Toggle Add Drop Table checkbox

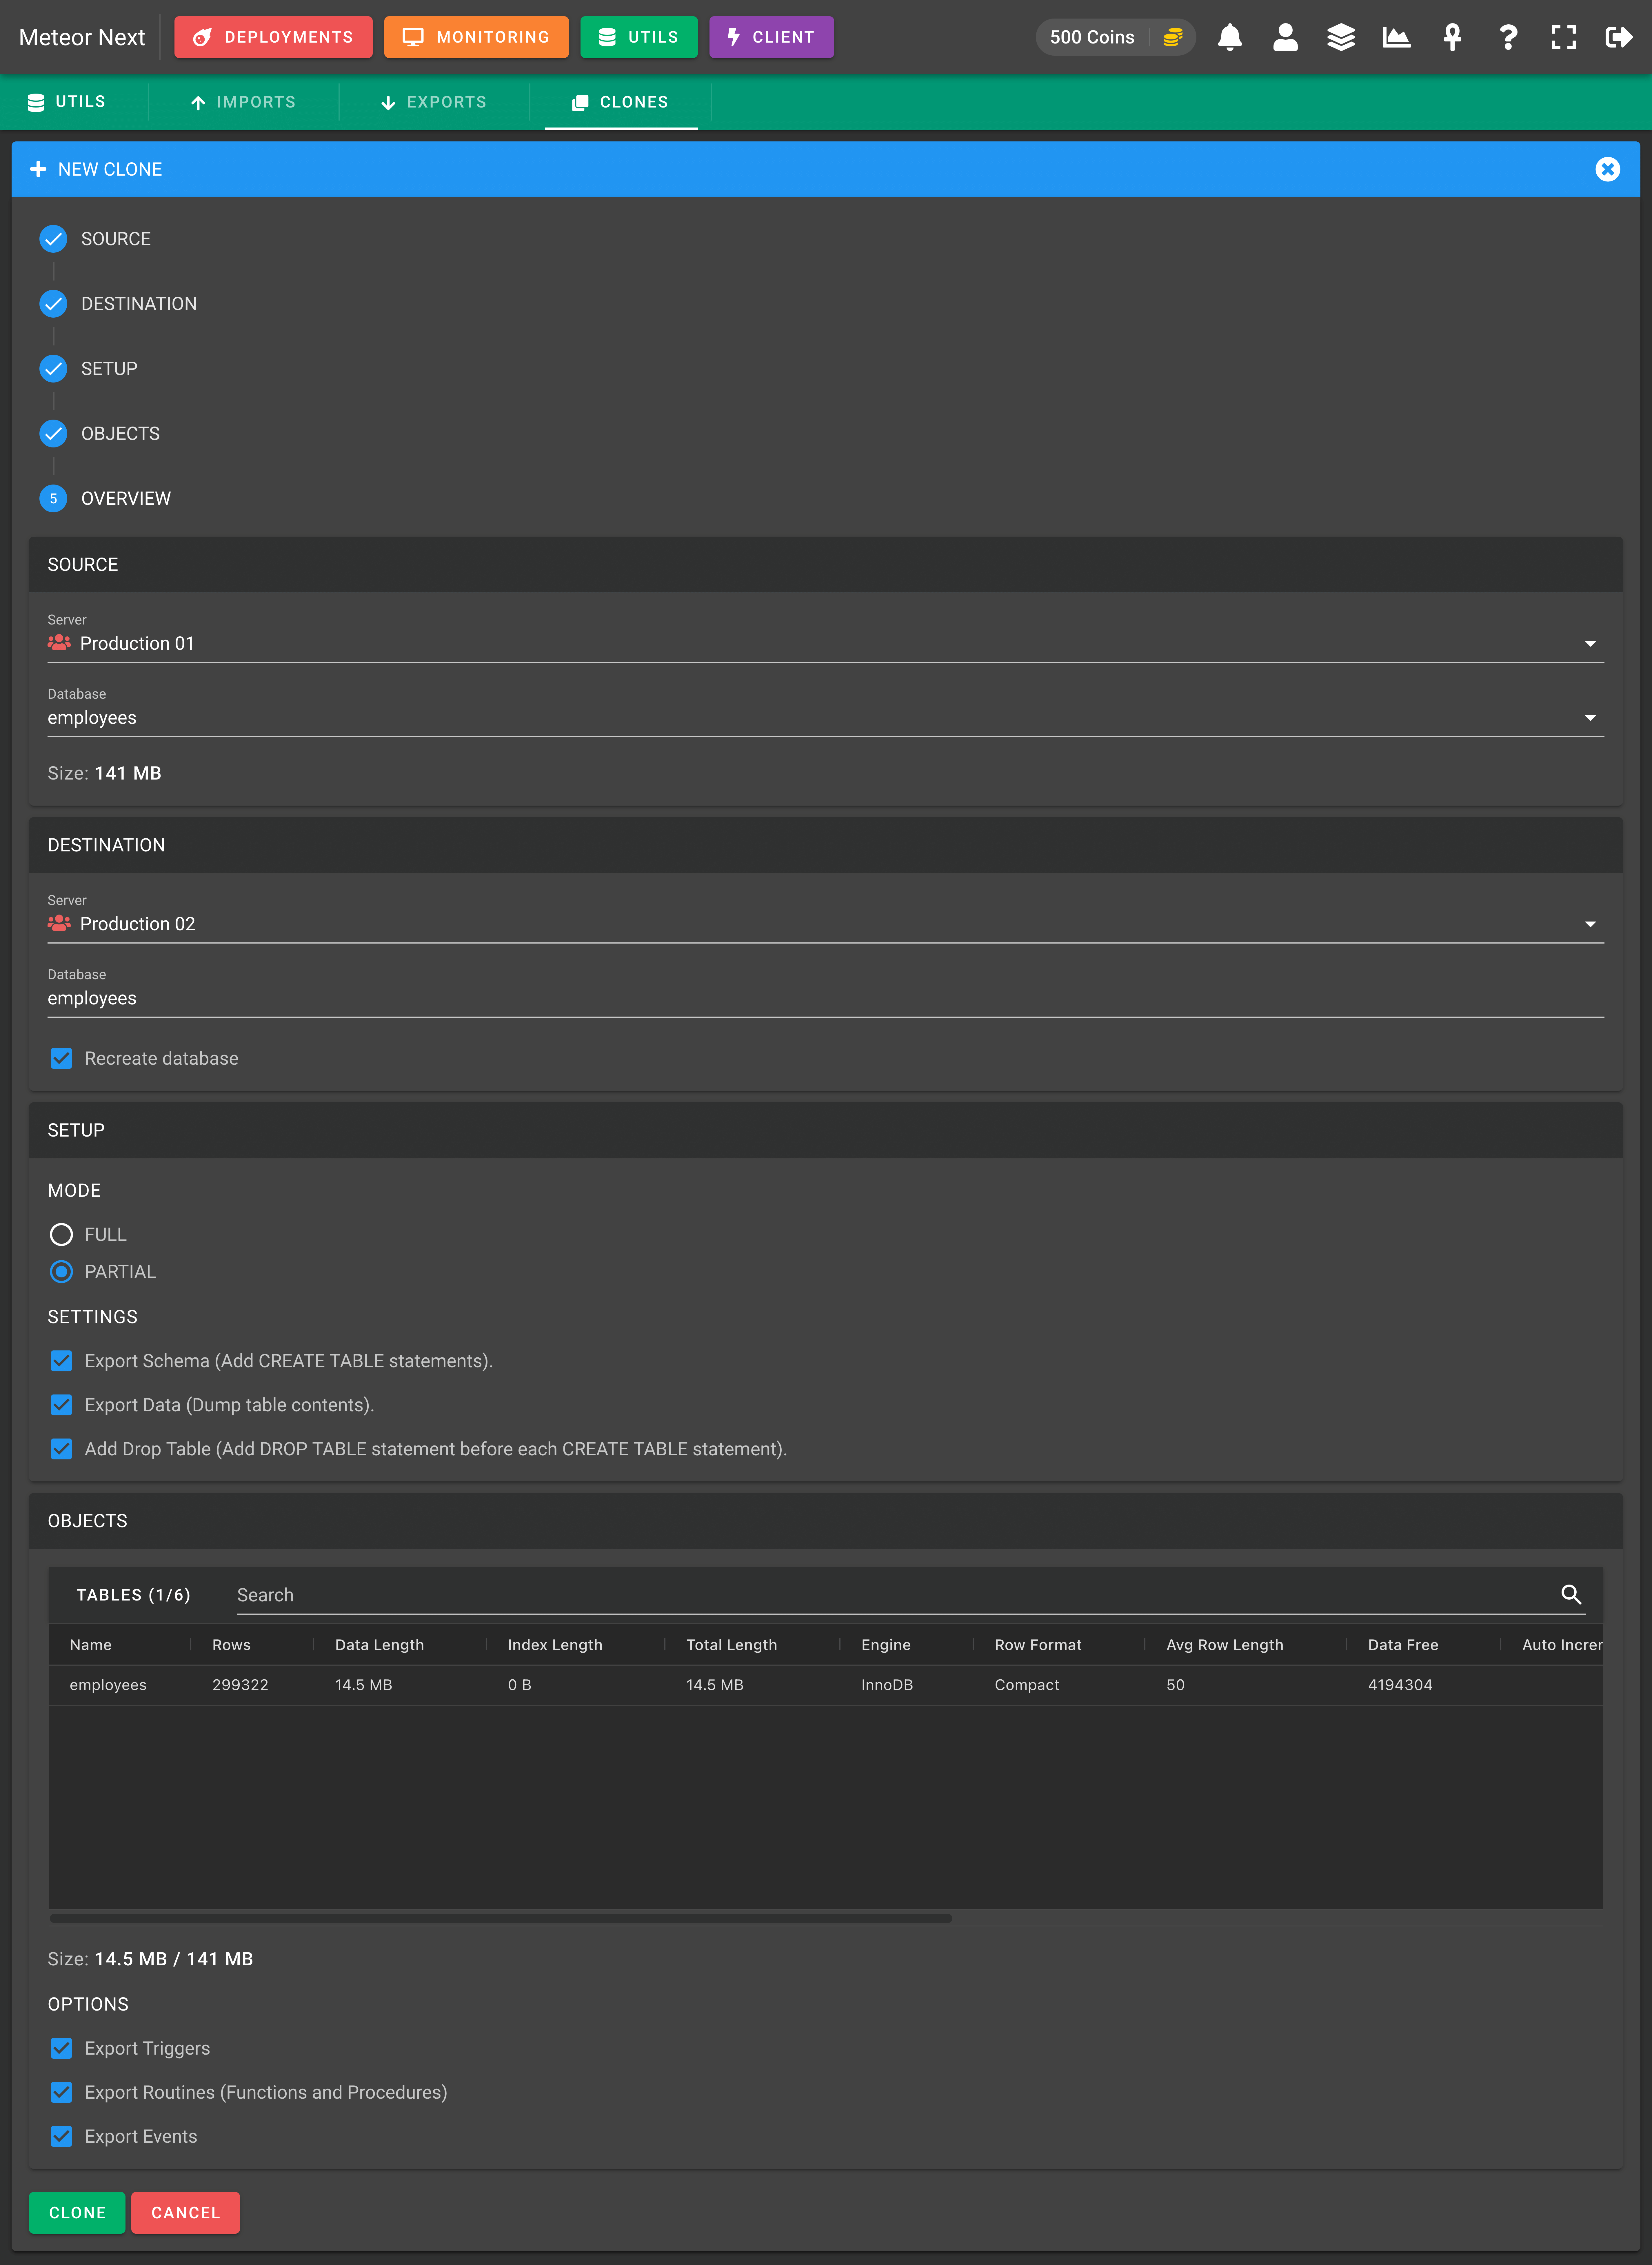[x=61, y=1449]
